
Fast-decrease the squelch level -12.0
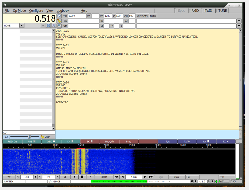(x=192, y=181)
